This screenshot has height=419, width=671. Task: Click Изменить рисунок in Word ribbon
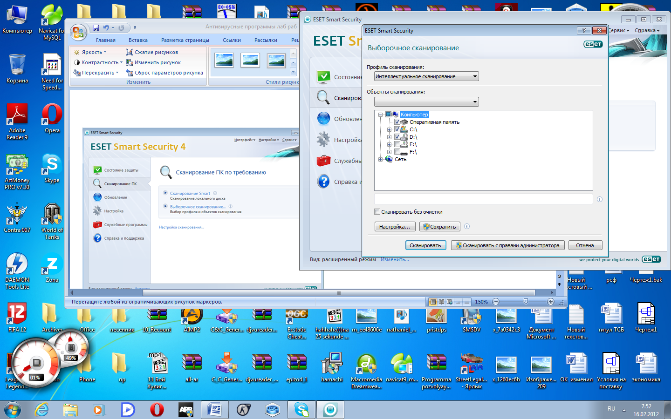(153, 62)
